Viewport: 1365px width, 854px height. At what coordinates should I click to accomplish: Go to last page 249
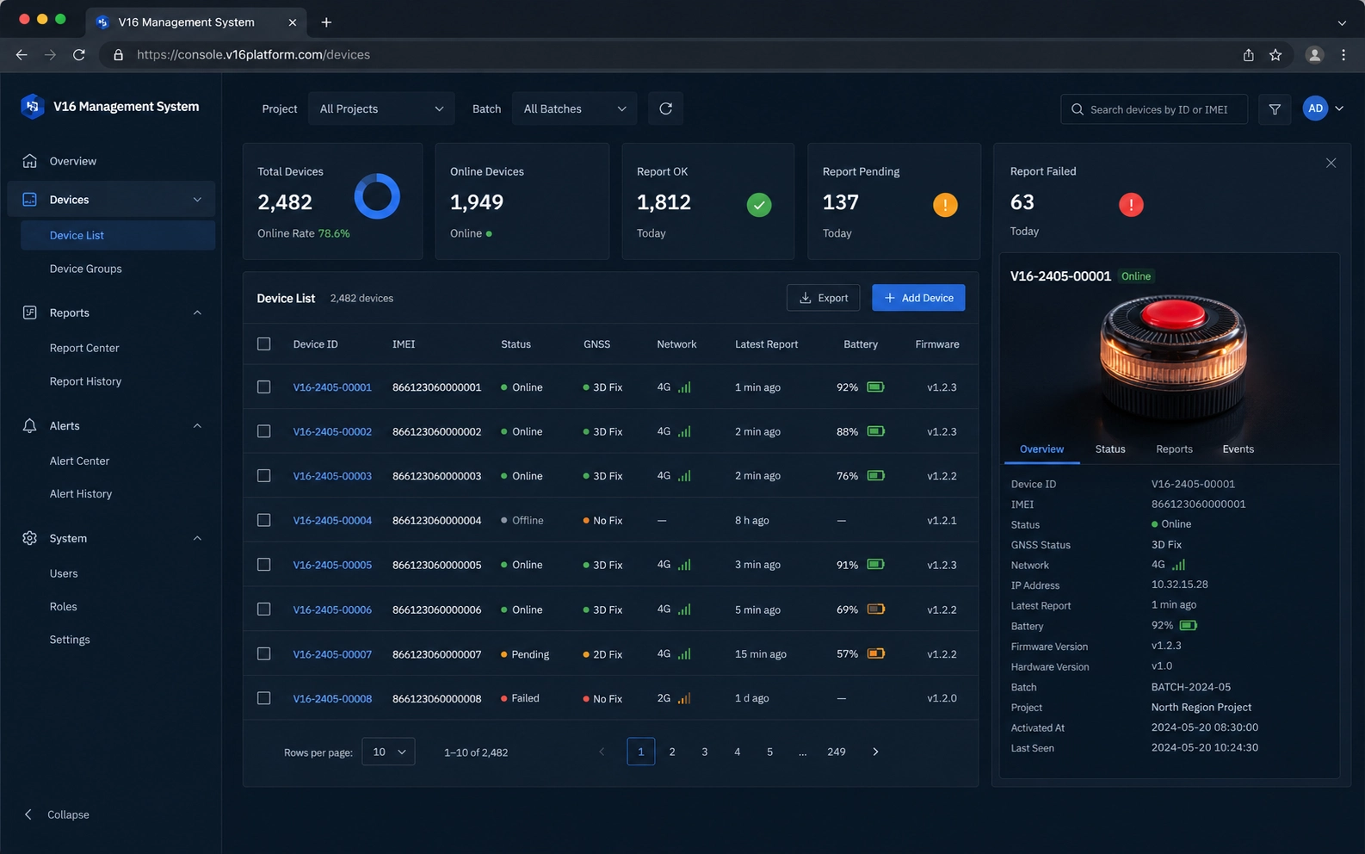[836, 752]
